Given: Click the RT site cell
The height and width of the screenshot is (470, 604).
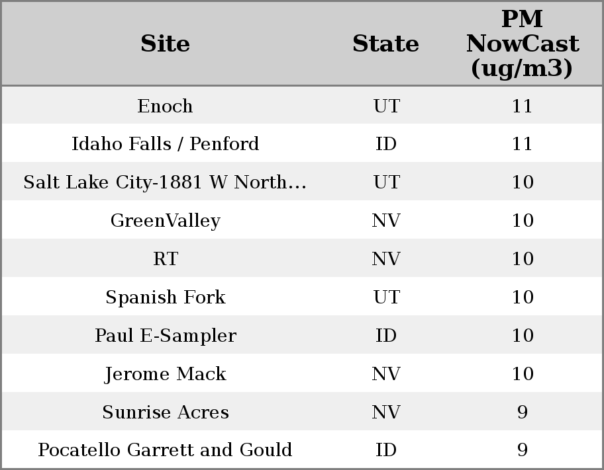Looking at the screenshot, I should click(x=165, y=259).
